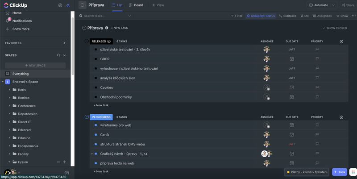Add a column with the Released plus icon

(341, 41)
